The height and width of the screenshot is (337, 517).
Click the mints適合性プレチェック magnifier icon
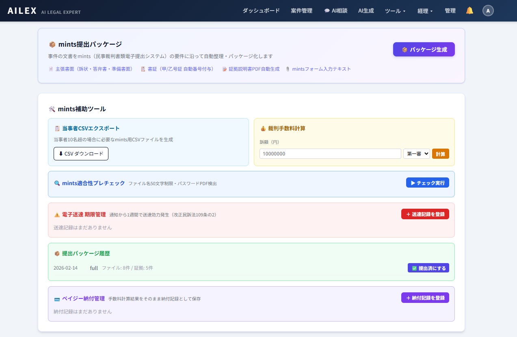pos(57,183)
